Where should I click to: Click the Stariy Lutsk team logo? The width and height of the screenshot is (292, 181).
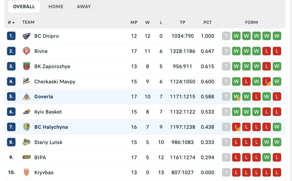tap(27, 142)
